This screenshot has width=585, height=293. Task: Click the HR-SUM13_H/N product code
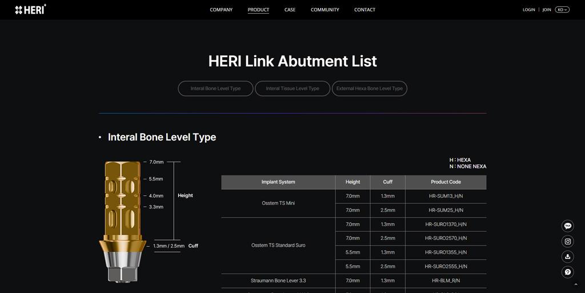[446, 196]
